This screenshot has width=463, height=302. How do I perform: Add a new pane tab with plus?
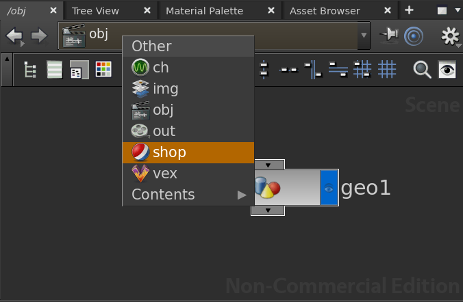point(409,10)
